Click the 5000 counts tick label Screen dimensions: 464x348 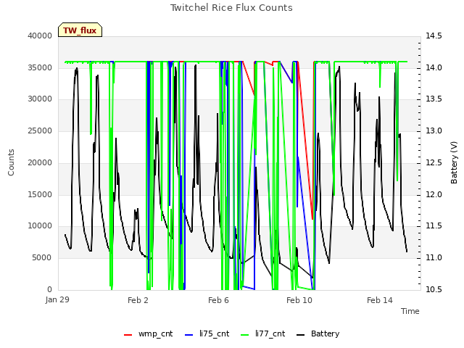(42, 258)
